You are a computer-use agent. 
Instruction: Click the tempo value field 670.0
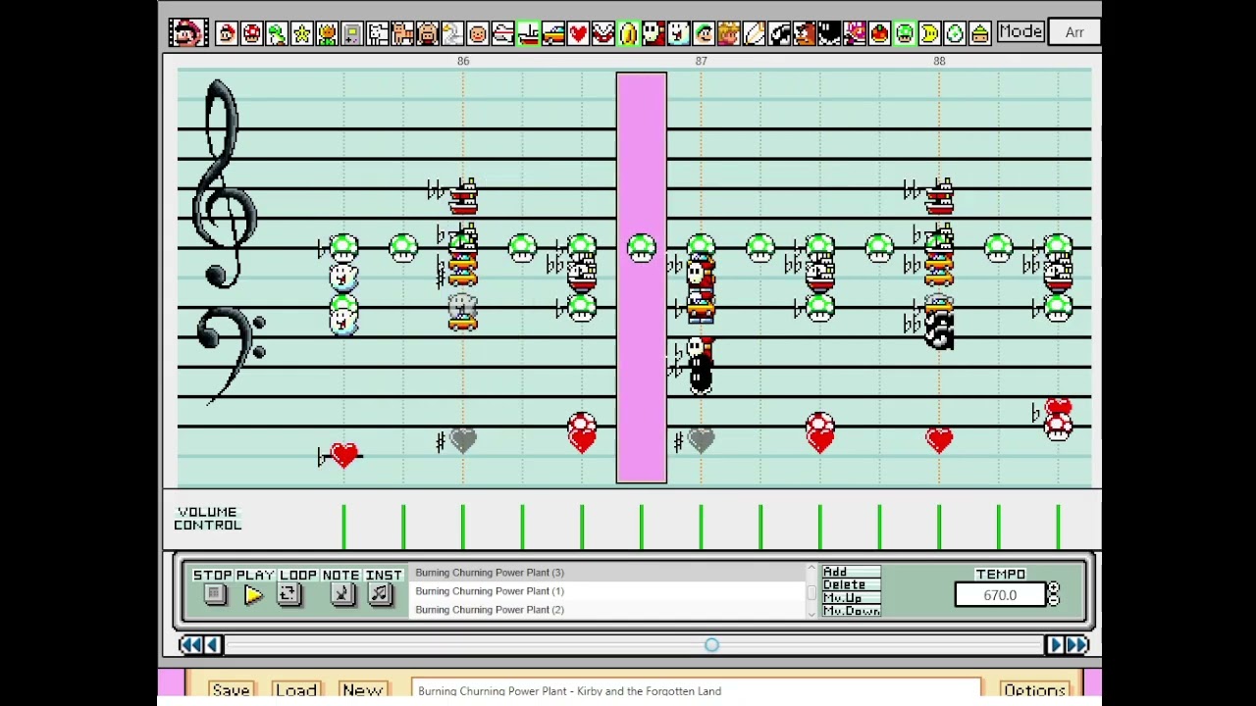(1000, 595)
